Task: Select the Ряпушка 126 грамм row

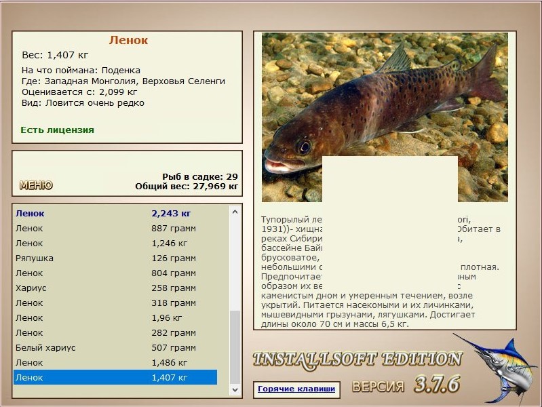Action: coord(115,258)
